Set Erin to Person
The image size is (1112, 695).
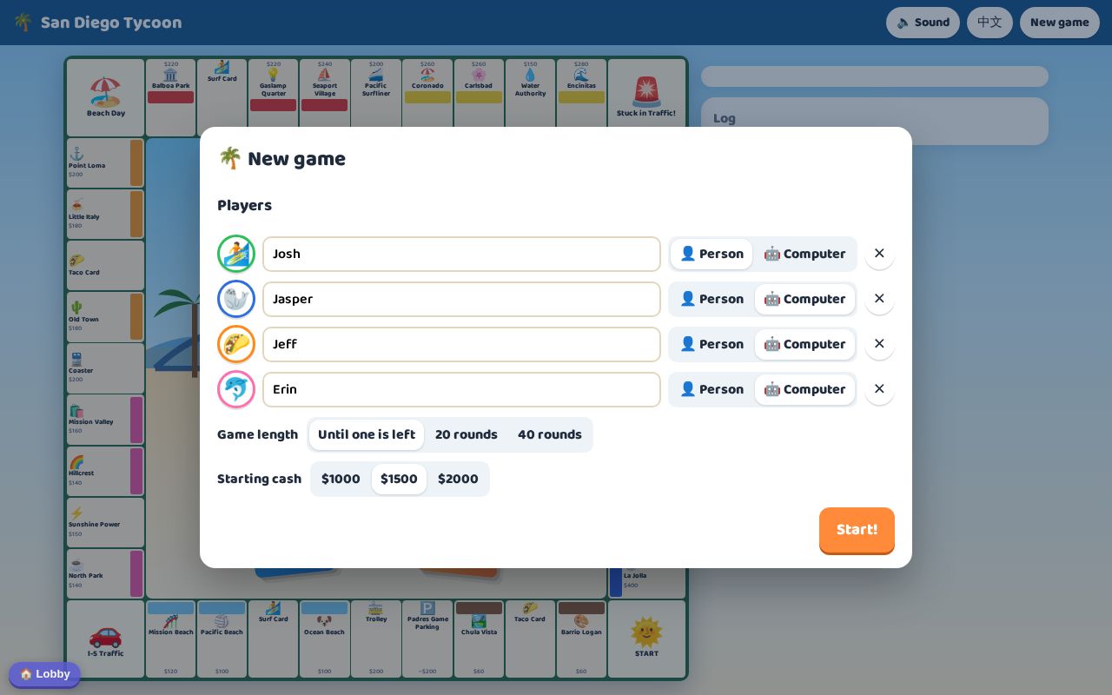pos(712,389)
